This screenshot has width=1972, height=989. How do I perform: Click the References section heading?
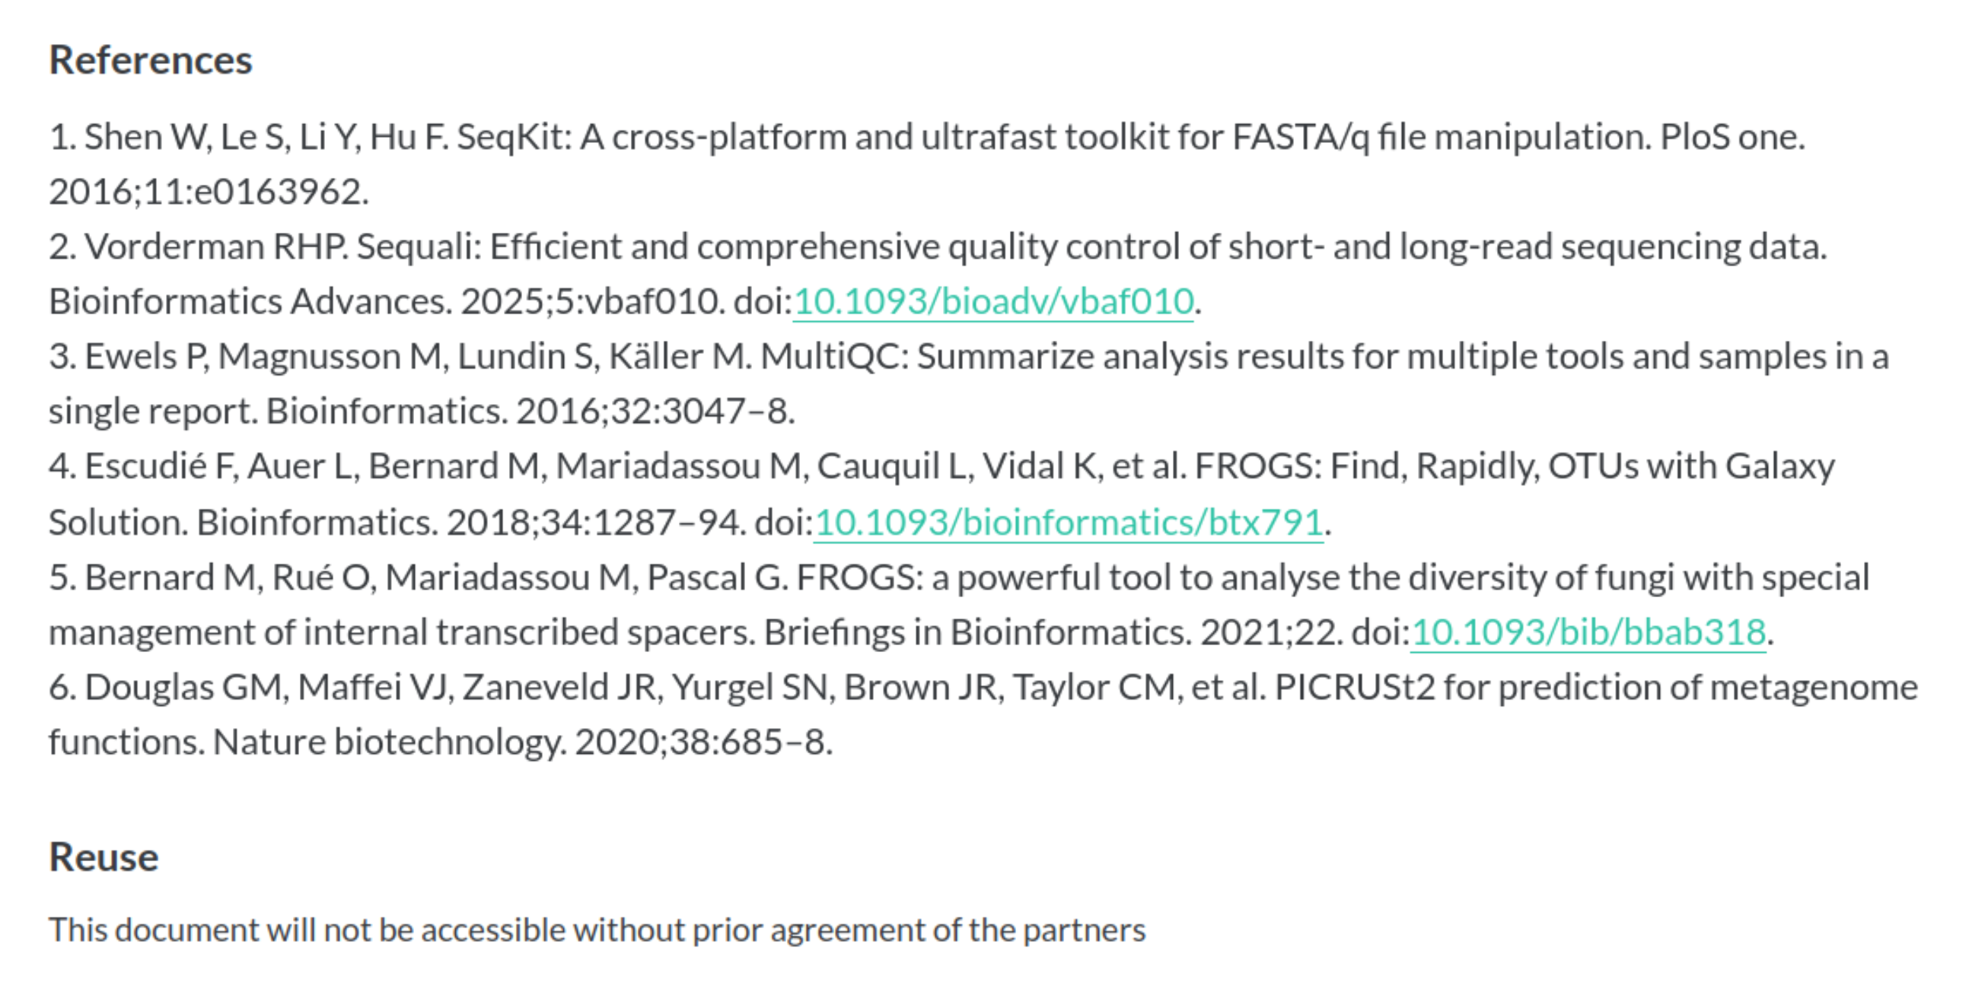(x=150, y=59)
